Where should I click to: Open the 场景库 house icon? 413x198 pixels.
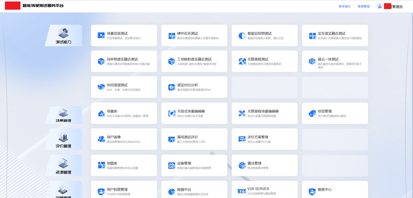tap(101, 113)
